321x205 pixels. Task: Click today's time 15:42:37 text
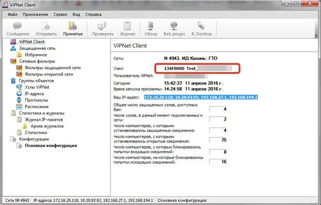pos(173,83)
